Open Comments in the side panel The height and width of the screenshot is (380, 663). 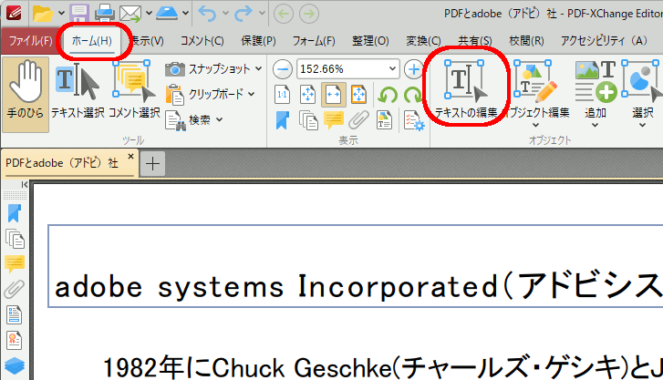[x=15, y=264]
